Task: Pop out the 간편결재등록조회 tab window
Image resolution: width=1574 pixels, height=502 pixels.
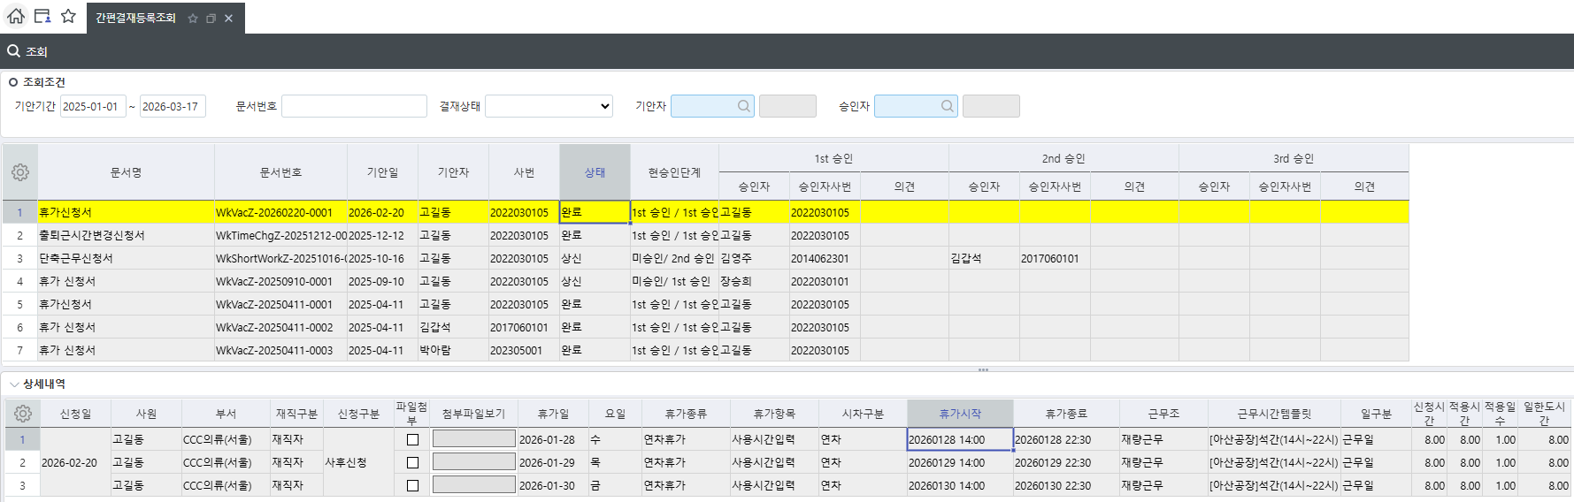Action: pyautogui.click(x=211, y=19)
